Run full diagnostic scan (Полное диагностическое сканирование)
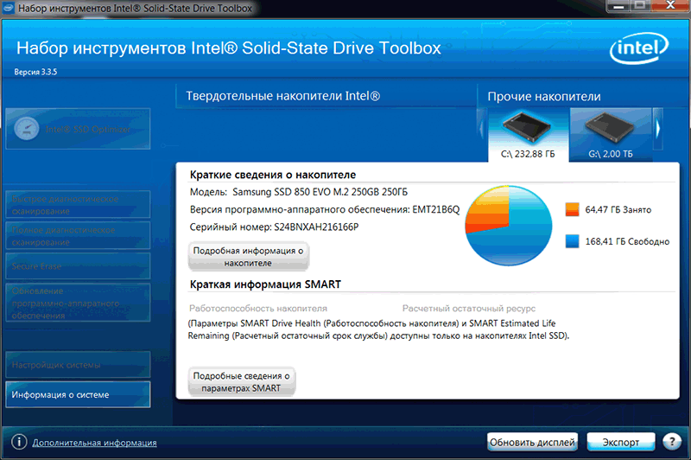 click(x=78, y=236)
